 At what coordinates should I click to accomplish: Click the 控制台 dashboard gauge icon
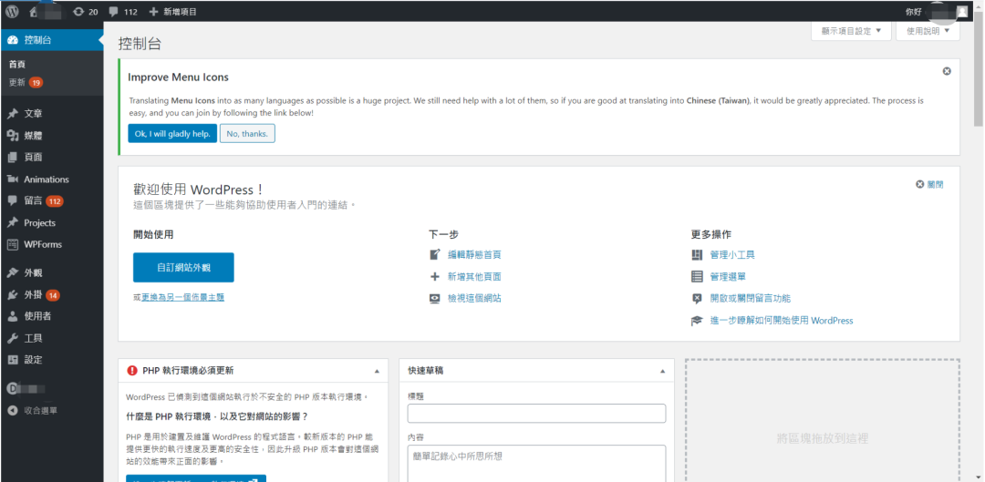(x=13, y=40)
